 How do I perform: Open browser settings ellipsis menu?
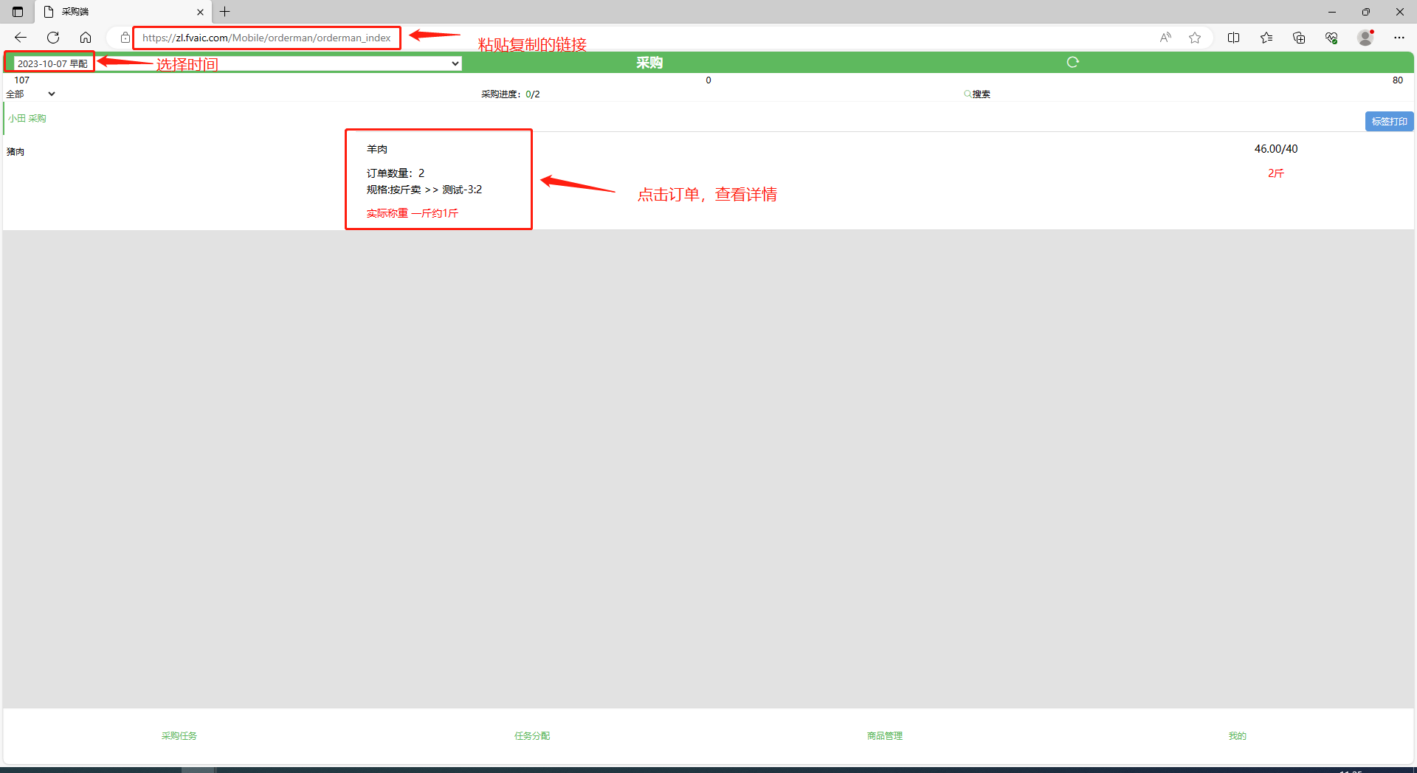click(1399, 38)
